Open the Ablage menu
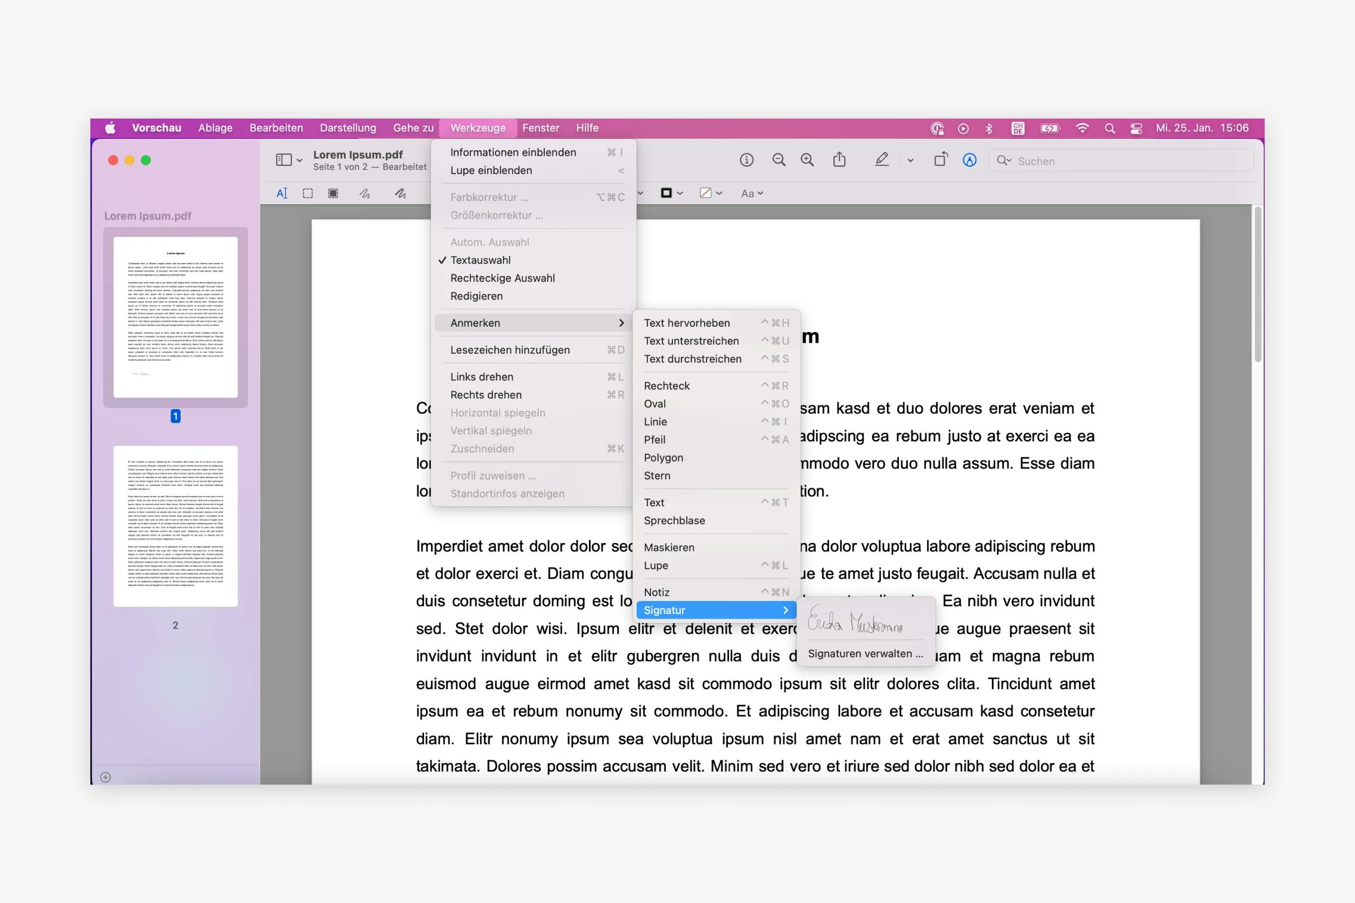The height and width of the screenshot is (903, 1355). coord(216,128)
